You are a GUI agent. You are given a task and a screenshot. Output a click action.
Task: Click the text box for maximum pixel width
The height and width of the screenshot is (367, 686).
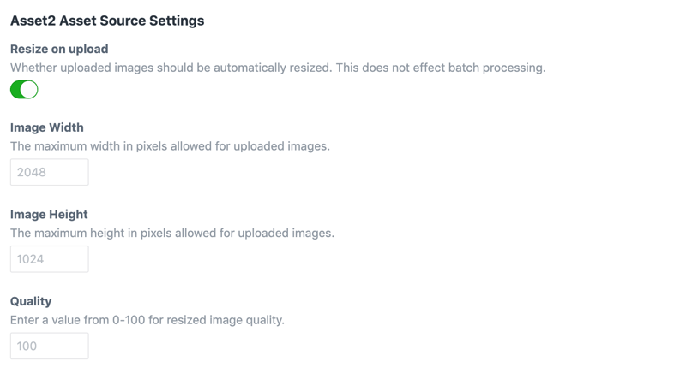(x=49, y=172)
